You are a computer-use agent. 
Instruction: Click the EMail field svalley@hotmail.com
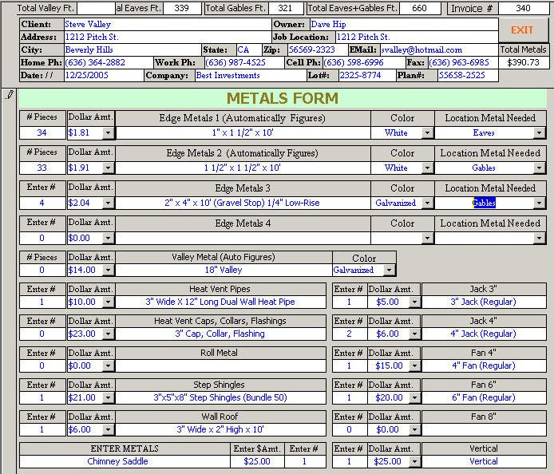tap(439, 49)
